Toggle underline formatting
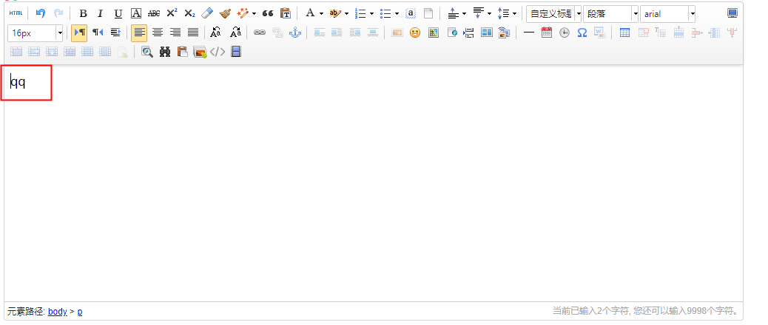Image resolution: width=768 pixels, height=325 pixels. pos(118,14)
